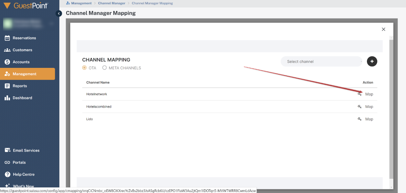This screenshot has width=406, height=193.
Task: Click the Dashboard bar chart icon
Action: coord(7,98)
